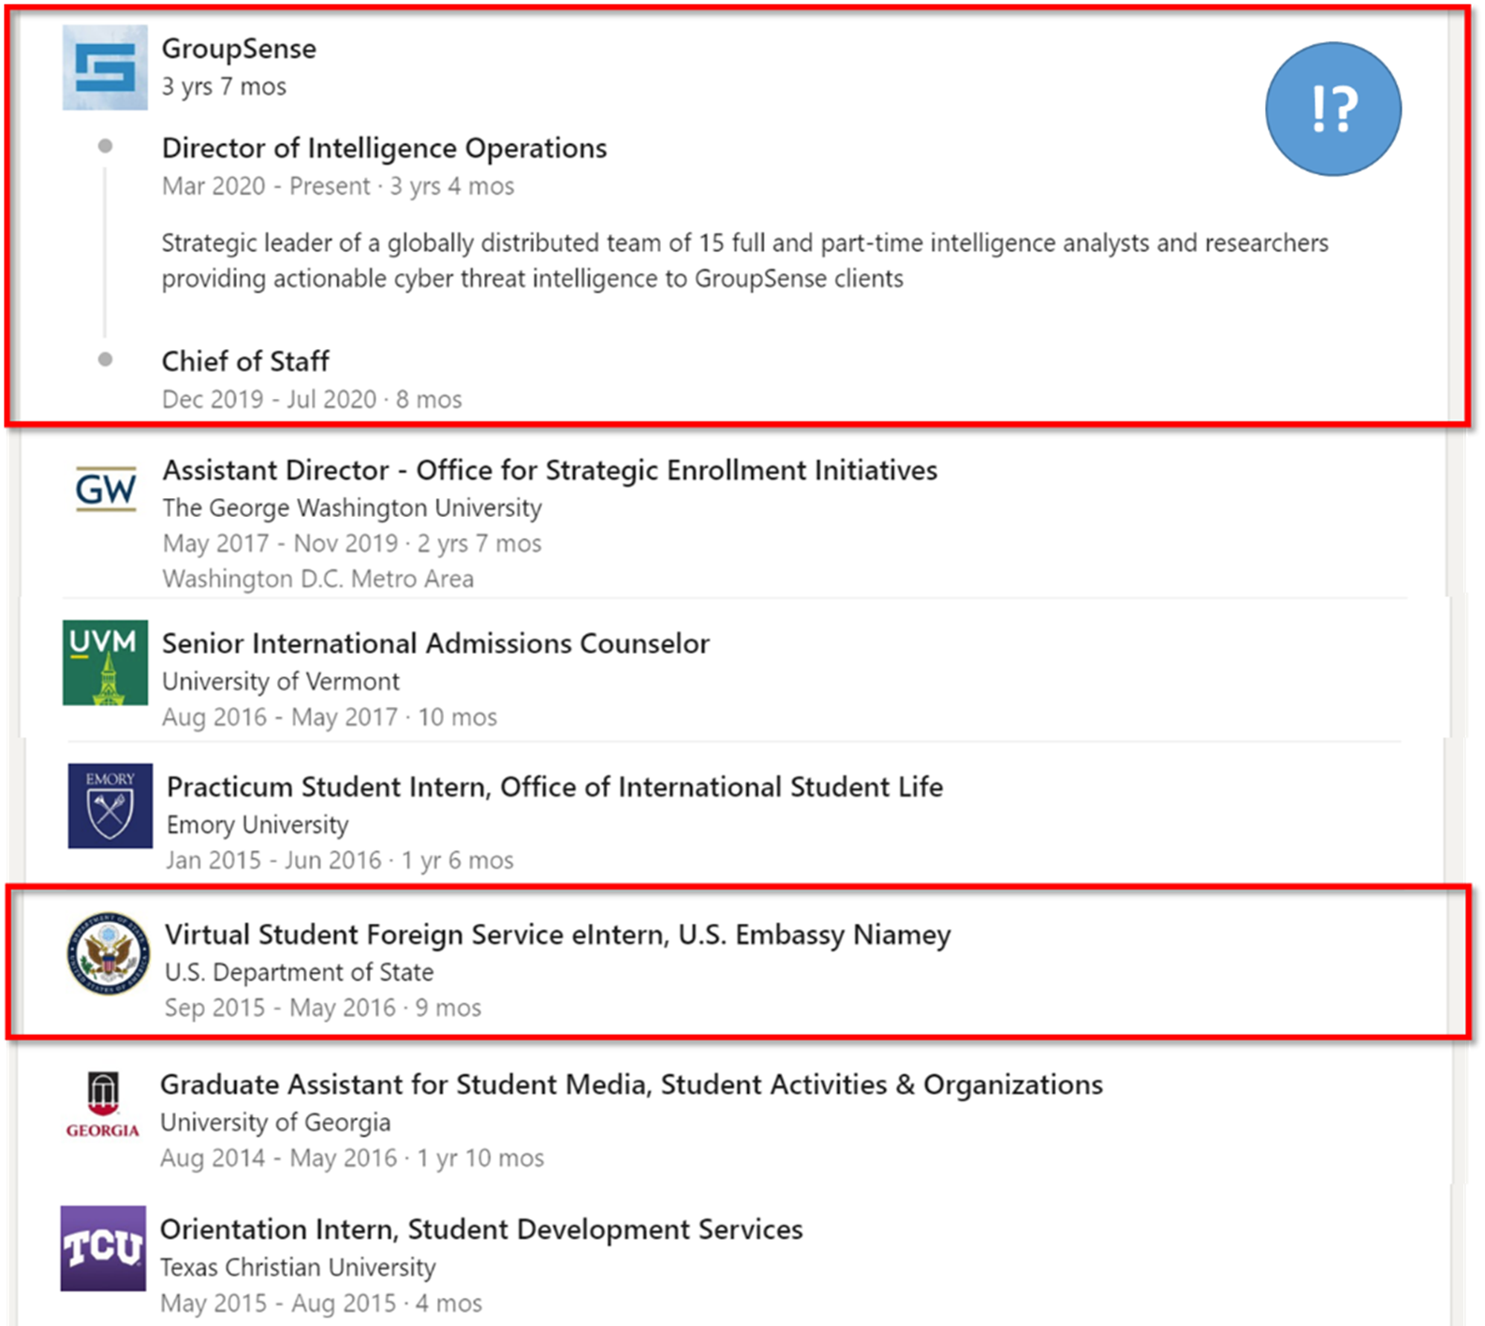Open the U.S. Department of State seal
Image resolution: width=1485 pixels, height=1326 pixels.
(109, 953)
